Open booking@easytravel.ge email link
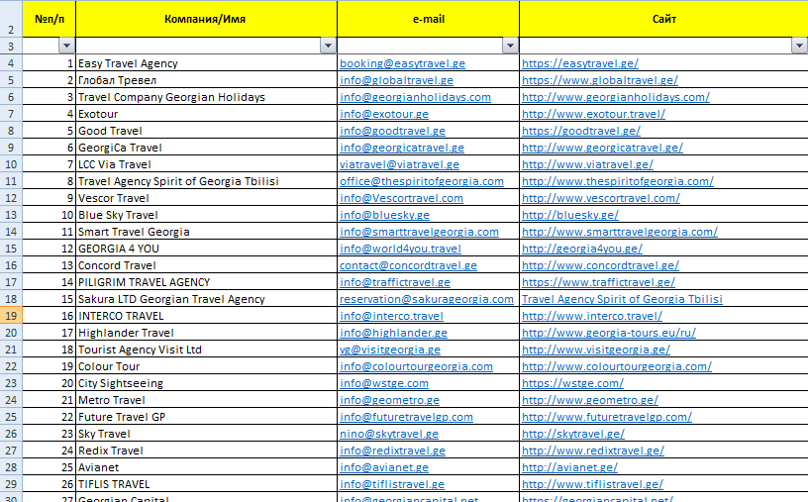808x502 pixels. click(x=402, y=63)
